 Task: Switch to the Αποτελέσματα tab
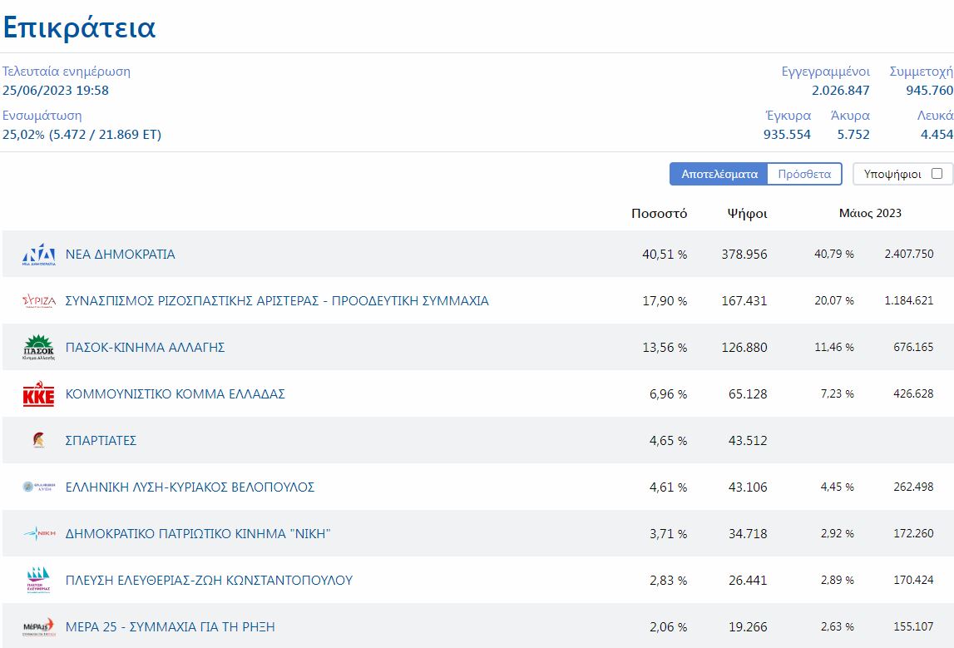(719, 174)
